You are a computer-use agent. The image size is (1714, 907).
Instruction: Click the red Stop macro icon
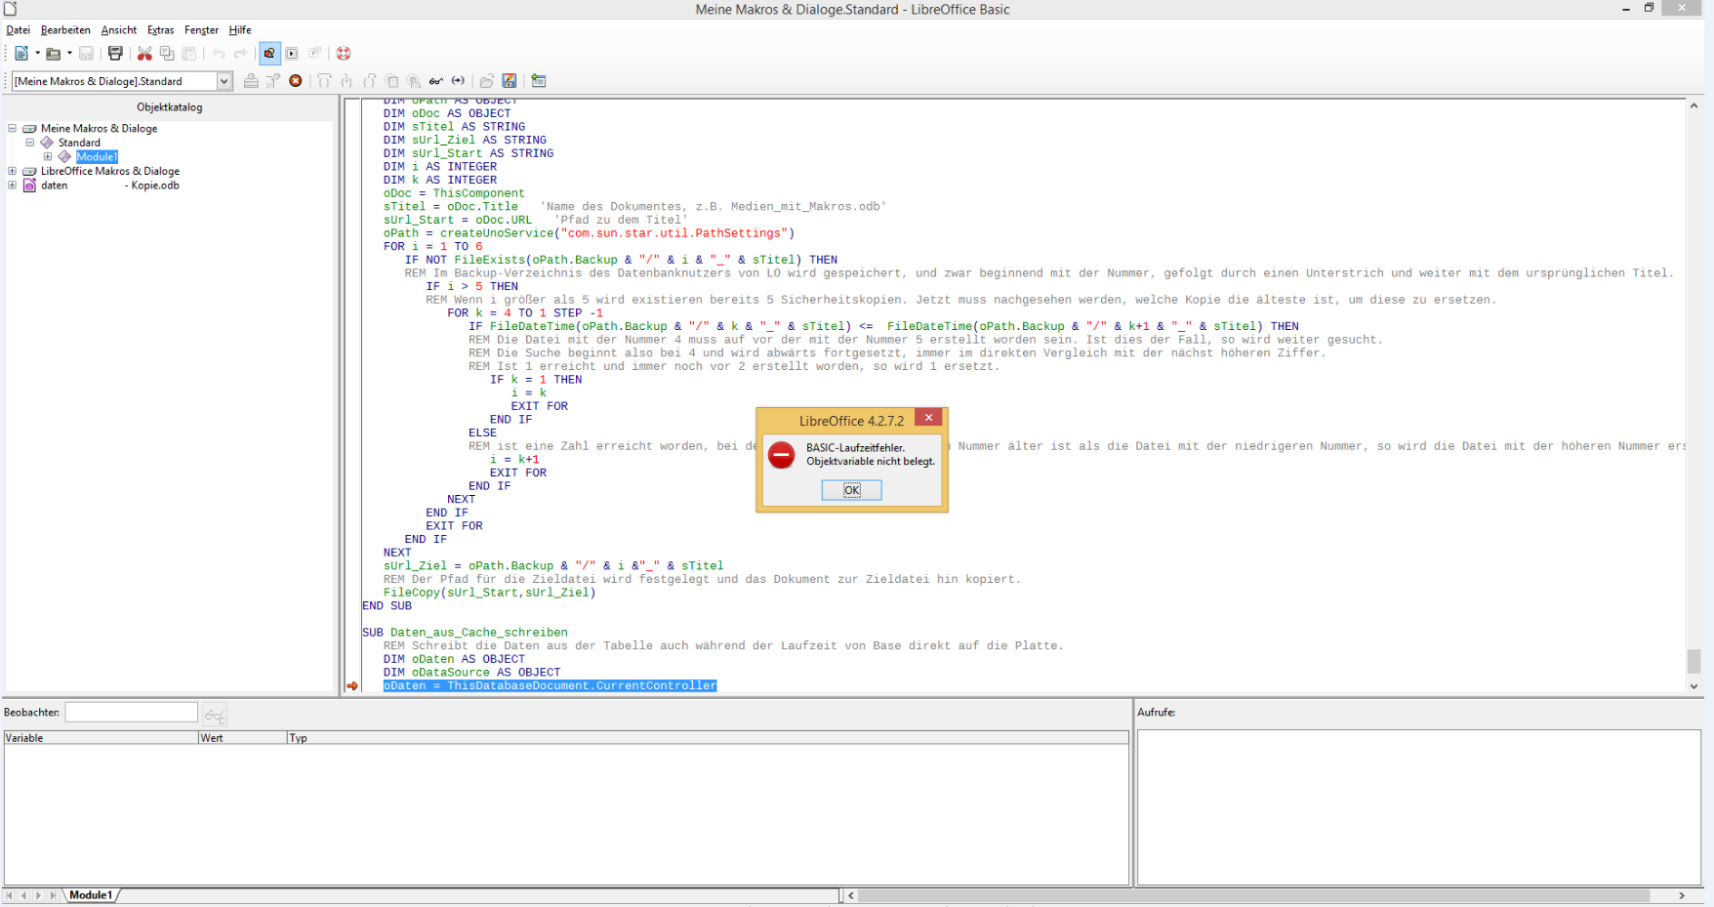(x=296, y=81)
